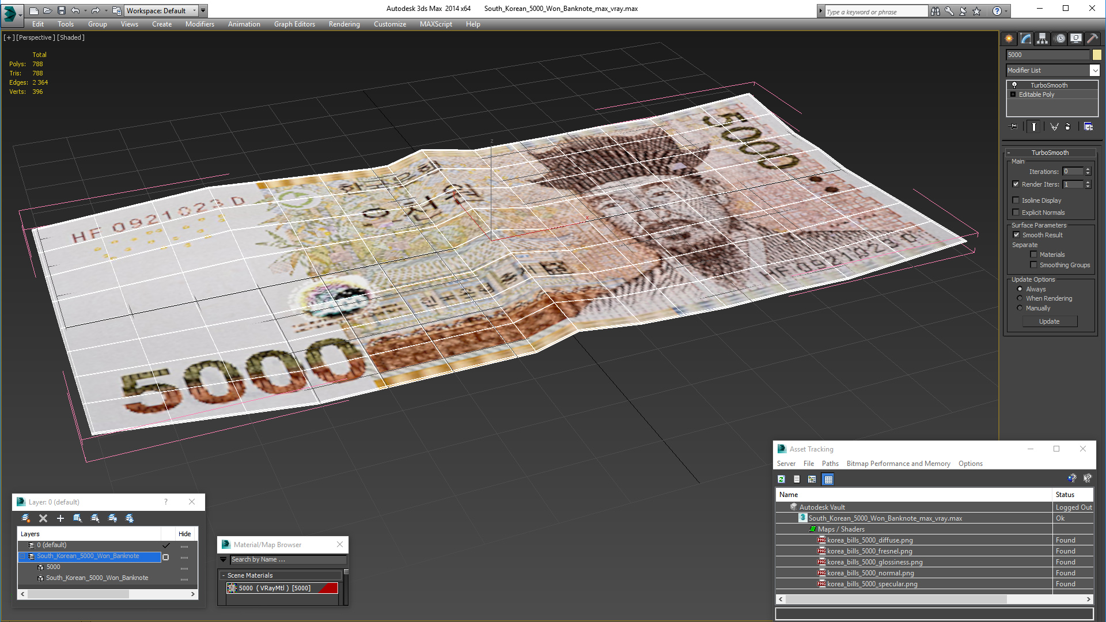1106x622 pixels.
Task: Click Delete layer X icon
Action: click(x=43, y=518)
